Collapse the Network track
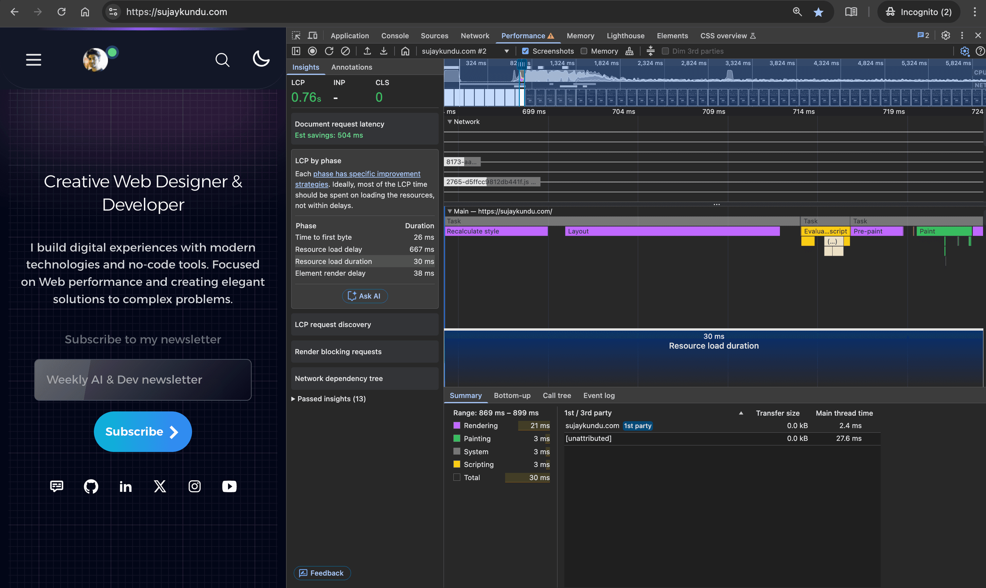This screenshot has width=986, height=588. coord(450,122)
